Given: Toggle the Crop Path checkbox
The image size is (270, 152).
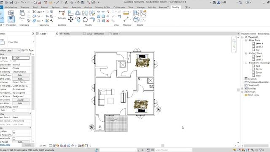Looking at the screenshot, I should (14, 110).
